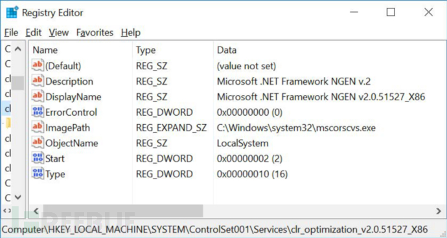Click the values pane scroll right arrow
This screenshot has height=238, width=447.
pos(439,211)
